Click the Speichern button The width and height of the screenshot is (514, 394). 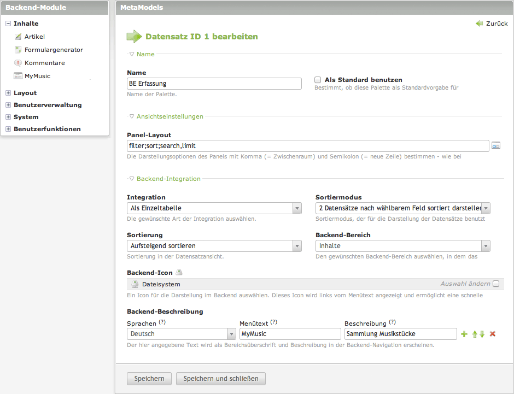coord(149,379)
